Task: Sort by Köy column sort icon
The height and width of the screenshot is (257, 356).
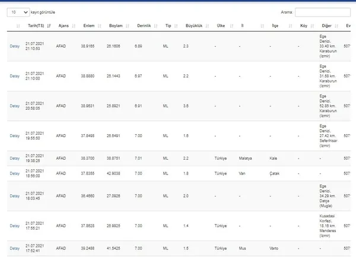Action: pos(312,26)
